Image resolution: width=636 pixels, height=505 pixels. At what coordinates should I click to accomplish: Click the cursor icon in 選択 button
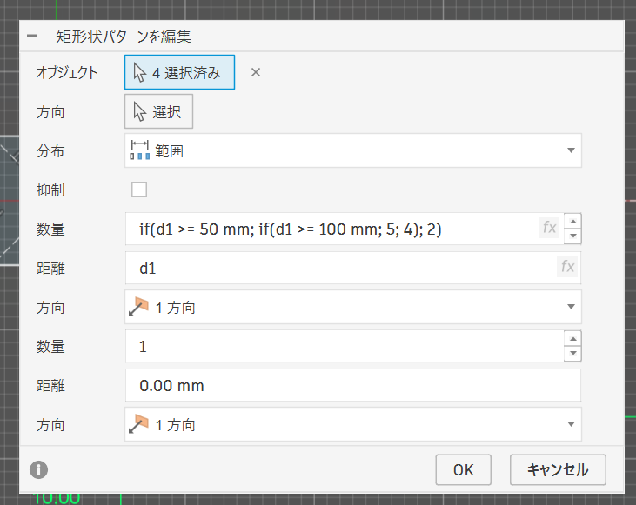[139, 111]
